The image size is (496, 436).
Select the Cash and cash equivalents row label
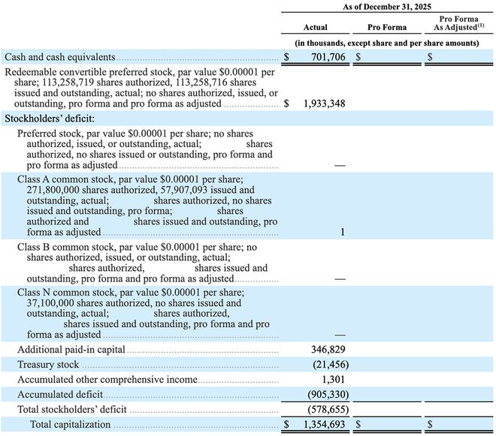pyautogui.click(x=60, y=56)
